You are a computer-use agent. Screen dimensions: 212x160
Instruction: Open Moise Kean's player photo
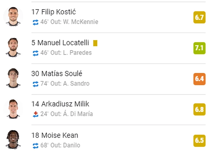click(x=13, y=140)
